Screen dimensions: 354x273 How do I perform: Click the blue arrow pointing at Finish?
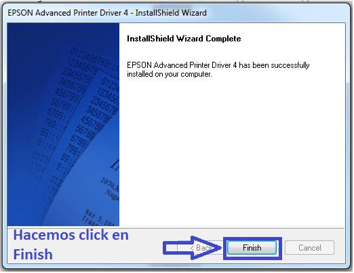click(x=192, y=248)
